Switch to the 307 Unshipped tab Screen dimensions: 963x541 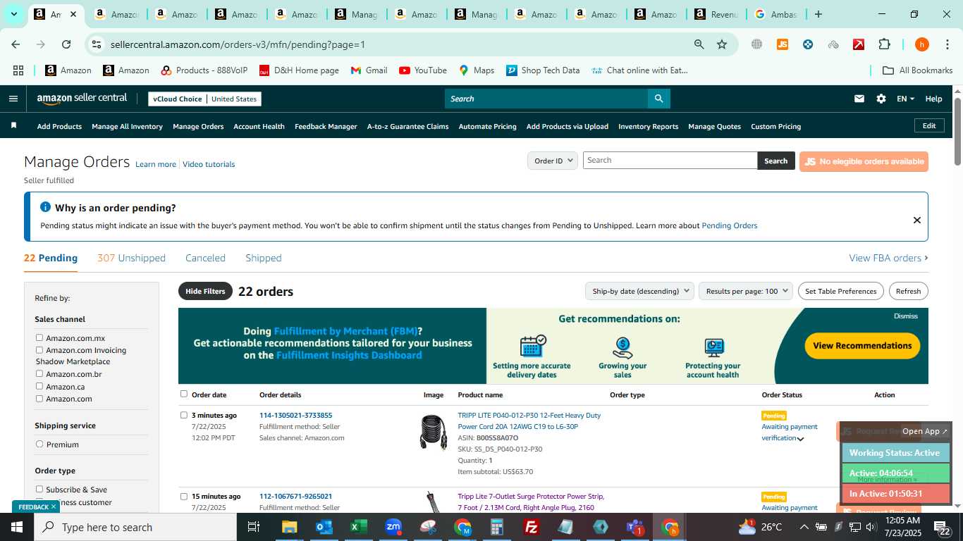(131, 258)
